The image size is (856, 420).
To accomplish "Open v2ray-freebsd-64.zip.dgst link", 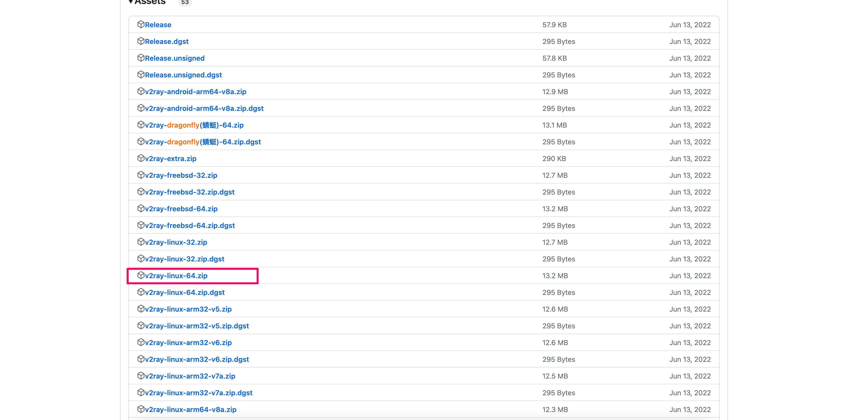I will [x=190, y=226].
